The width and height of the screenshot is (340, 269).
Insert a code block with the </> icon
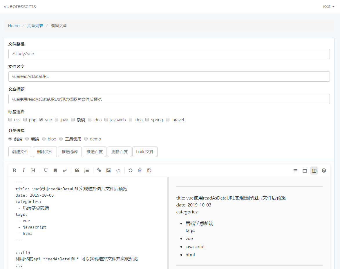118,171
